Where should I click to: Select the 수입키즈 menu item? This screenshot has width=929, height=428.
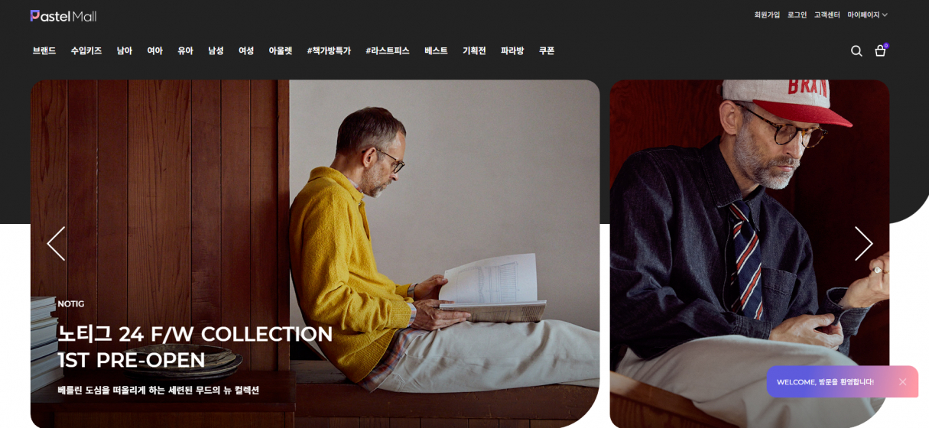(86, 50)
